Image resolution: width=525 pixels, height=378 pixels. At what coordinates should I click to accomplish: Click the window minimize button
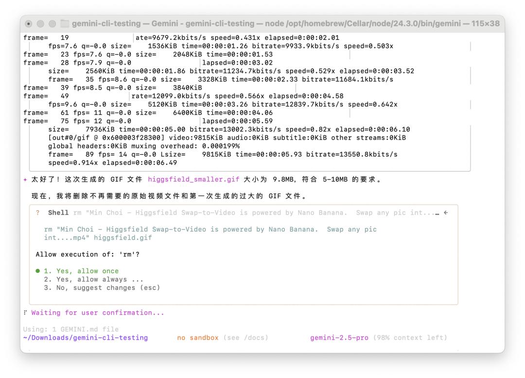[x=40, y=23]
